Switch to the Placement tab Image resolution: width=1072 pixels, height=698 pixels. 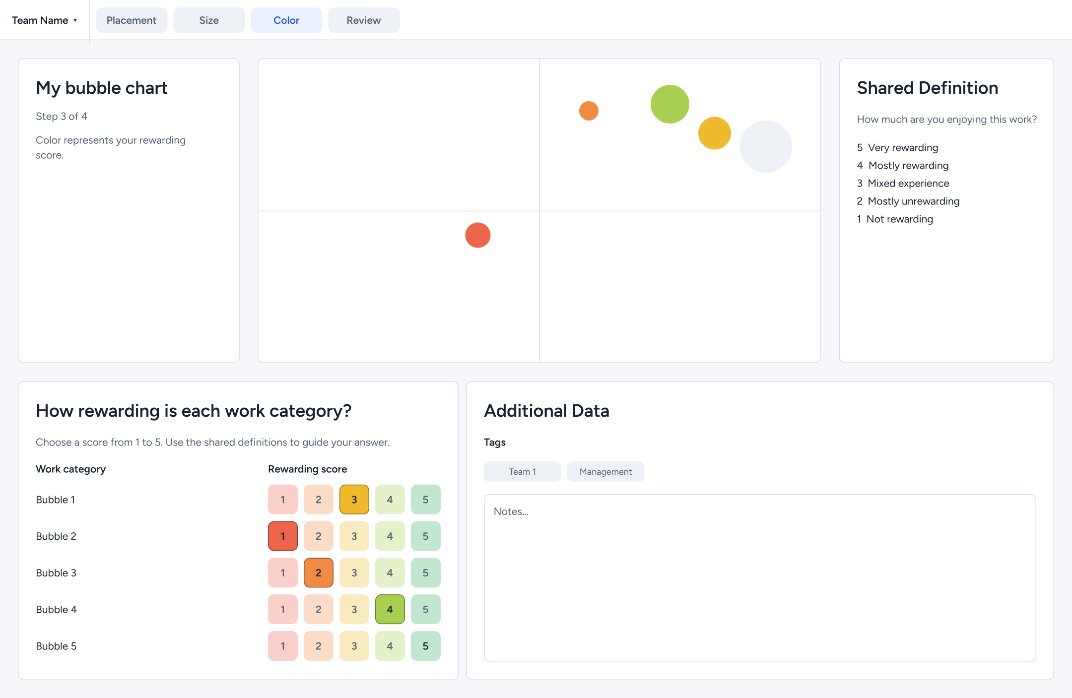(x=132, y=20)
